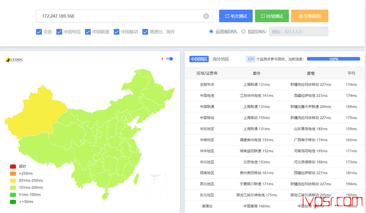The image size is (366, 213).
Task: Select the 运营商DNS radio button
Action: click(211, 32)
